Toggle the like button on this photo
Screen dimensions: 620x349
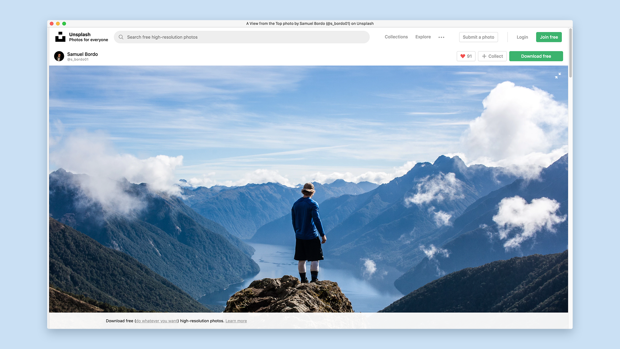point(466,56)
